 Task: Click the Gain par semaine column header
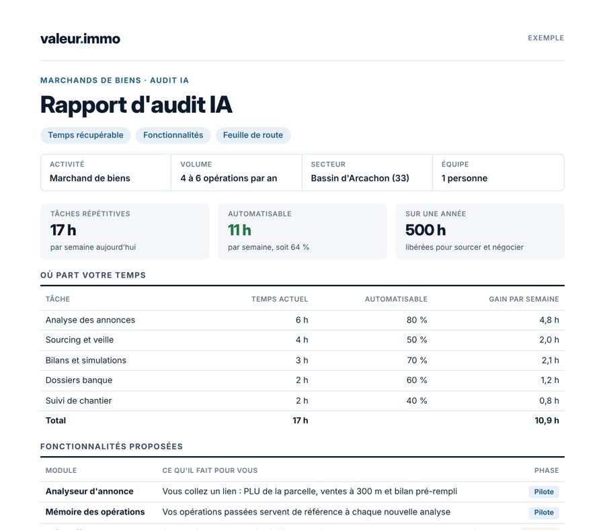[x=524, y=299]
